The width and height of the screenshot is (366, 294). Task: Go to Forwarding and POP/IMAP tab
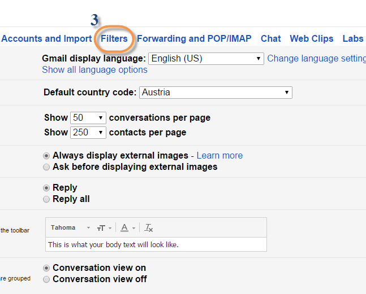(195, 39)
